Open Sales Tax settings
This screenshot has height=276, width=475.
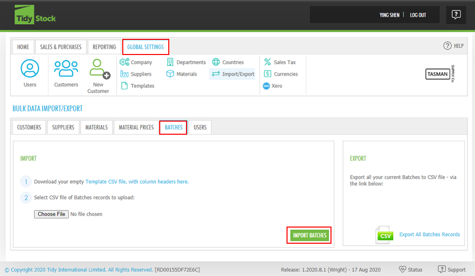280,62
